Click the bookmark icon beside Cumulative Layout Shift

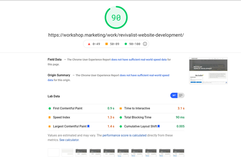[x=159, y=126]
